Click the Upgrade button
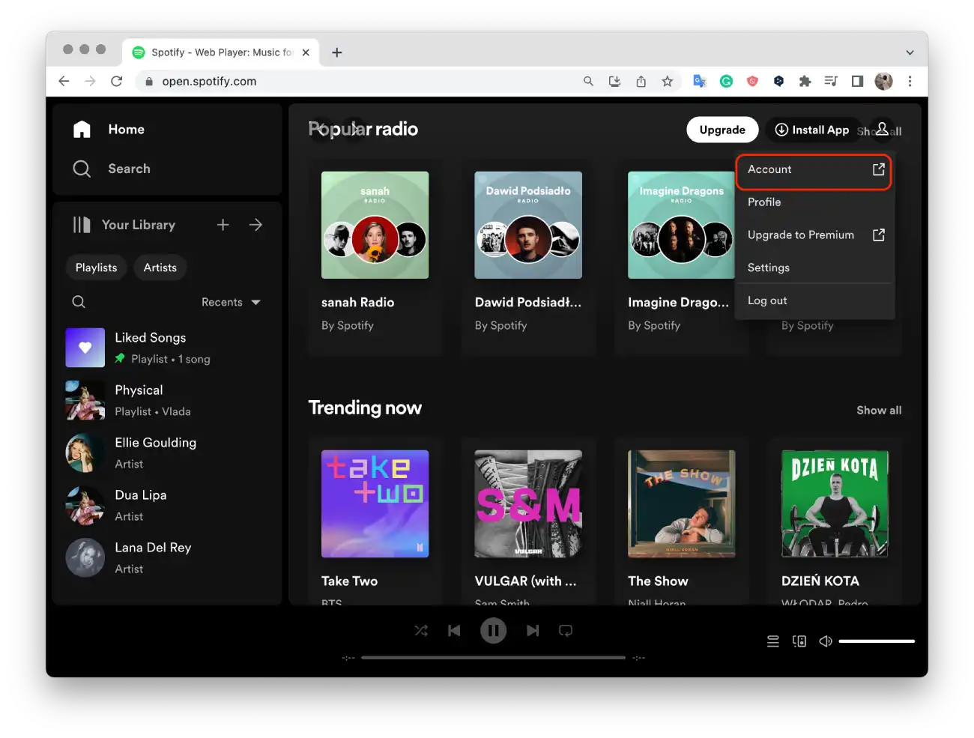The image size is (974, 738). [722, 130]
